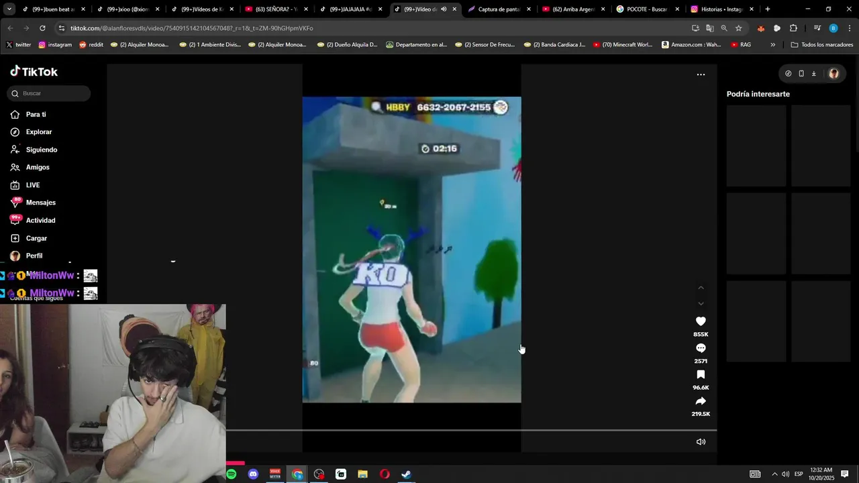Mute the TikTok video player volume

click(701, 441)
